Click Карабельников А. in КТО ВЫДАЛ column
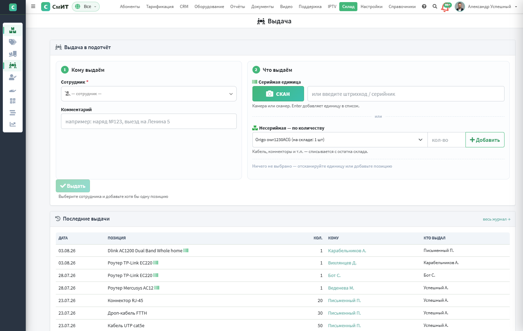This screenshot has width=523, height=331. [x=441, y=263]
